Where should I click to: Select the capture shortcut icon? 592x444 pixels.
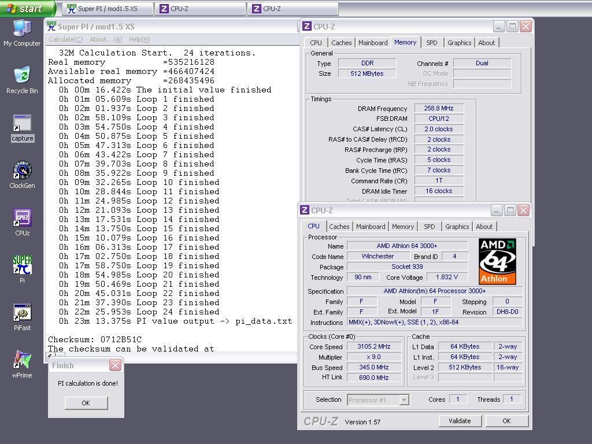(22, 128)
